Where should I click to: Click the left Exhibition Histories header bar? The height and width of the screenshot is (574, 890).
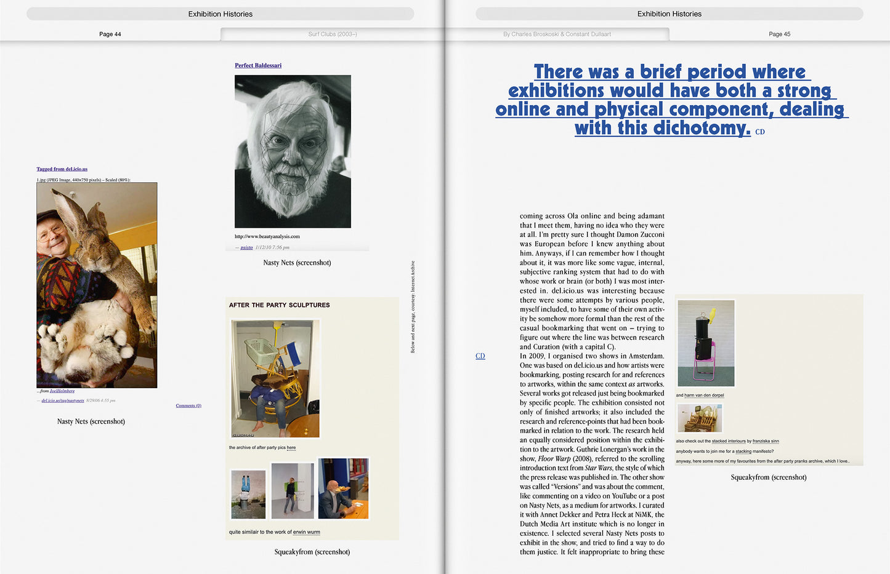pos(220,14)
